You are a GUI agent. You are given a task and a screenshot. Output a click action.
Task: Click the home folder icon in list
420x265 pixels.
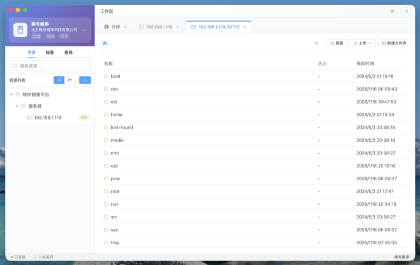[x=106, y=114]
